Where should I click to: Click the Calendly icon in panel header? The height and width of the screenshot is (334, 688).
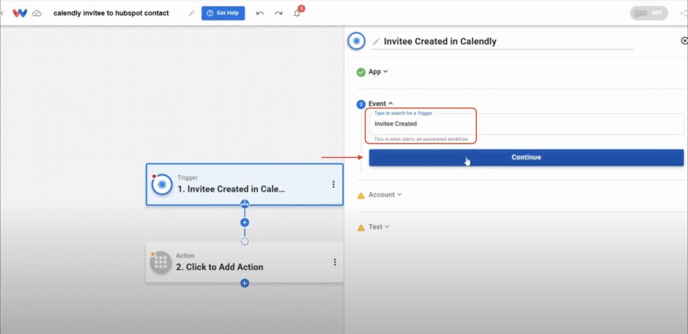pos(357,41)
